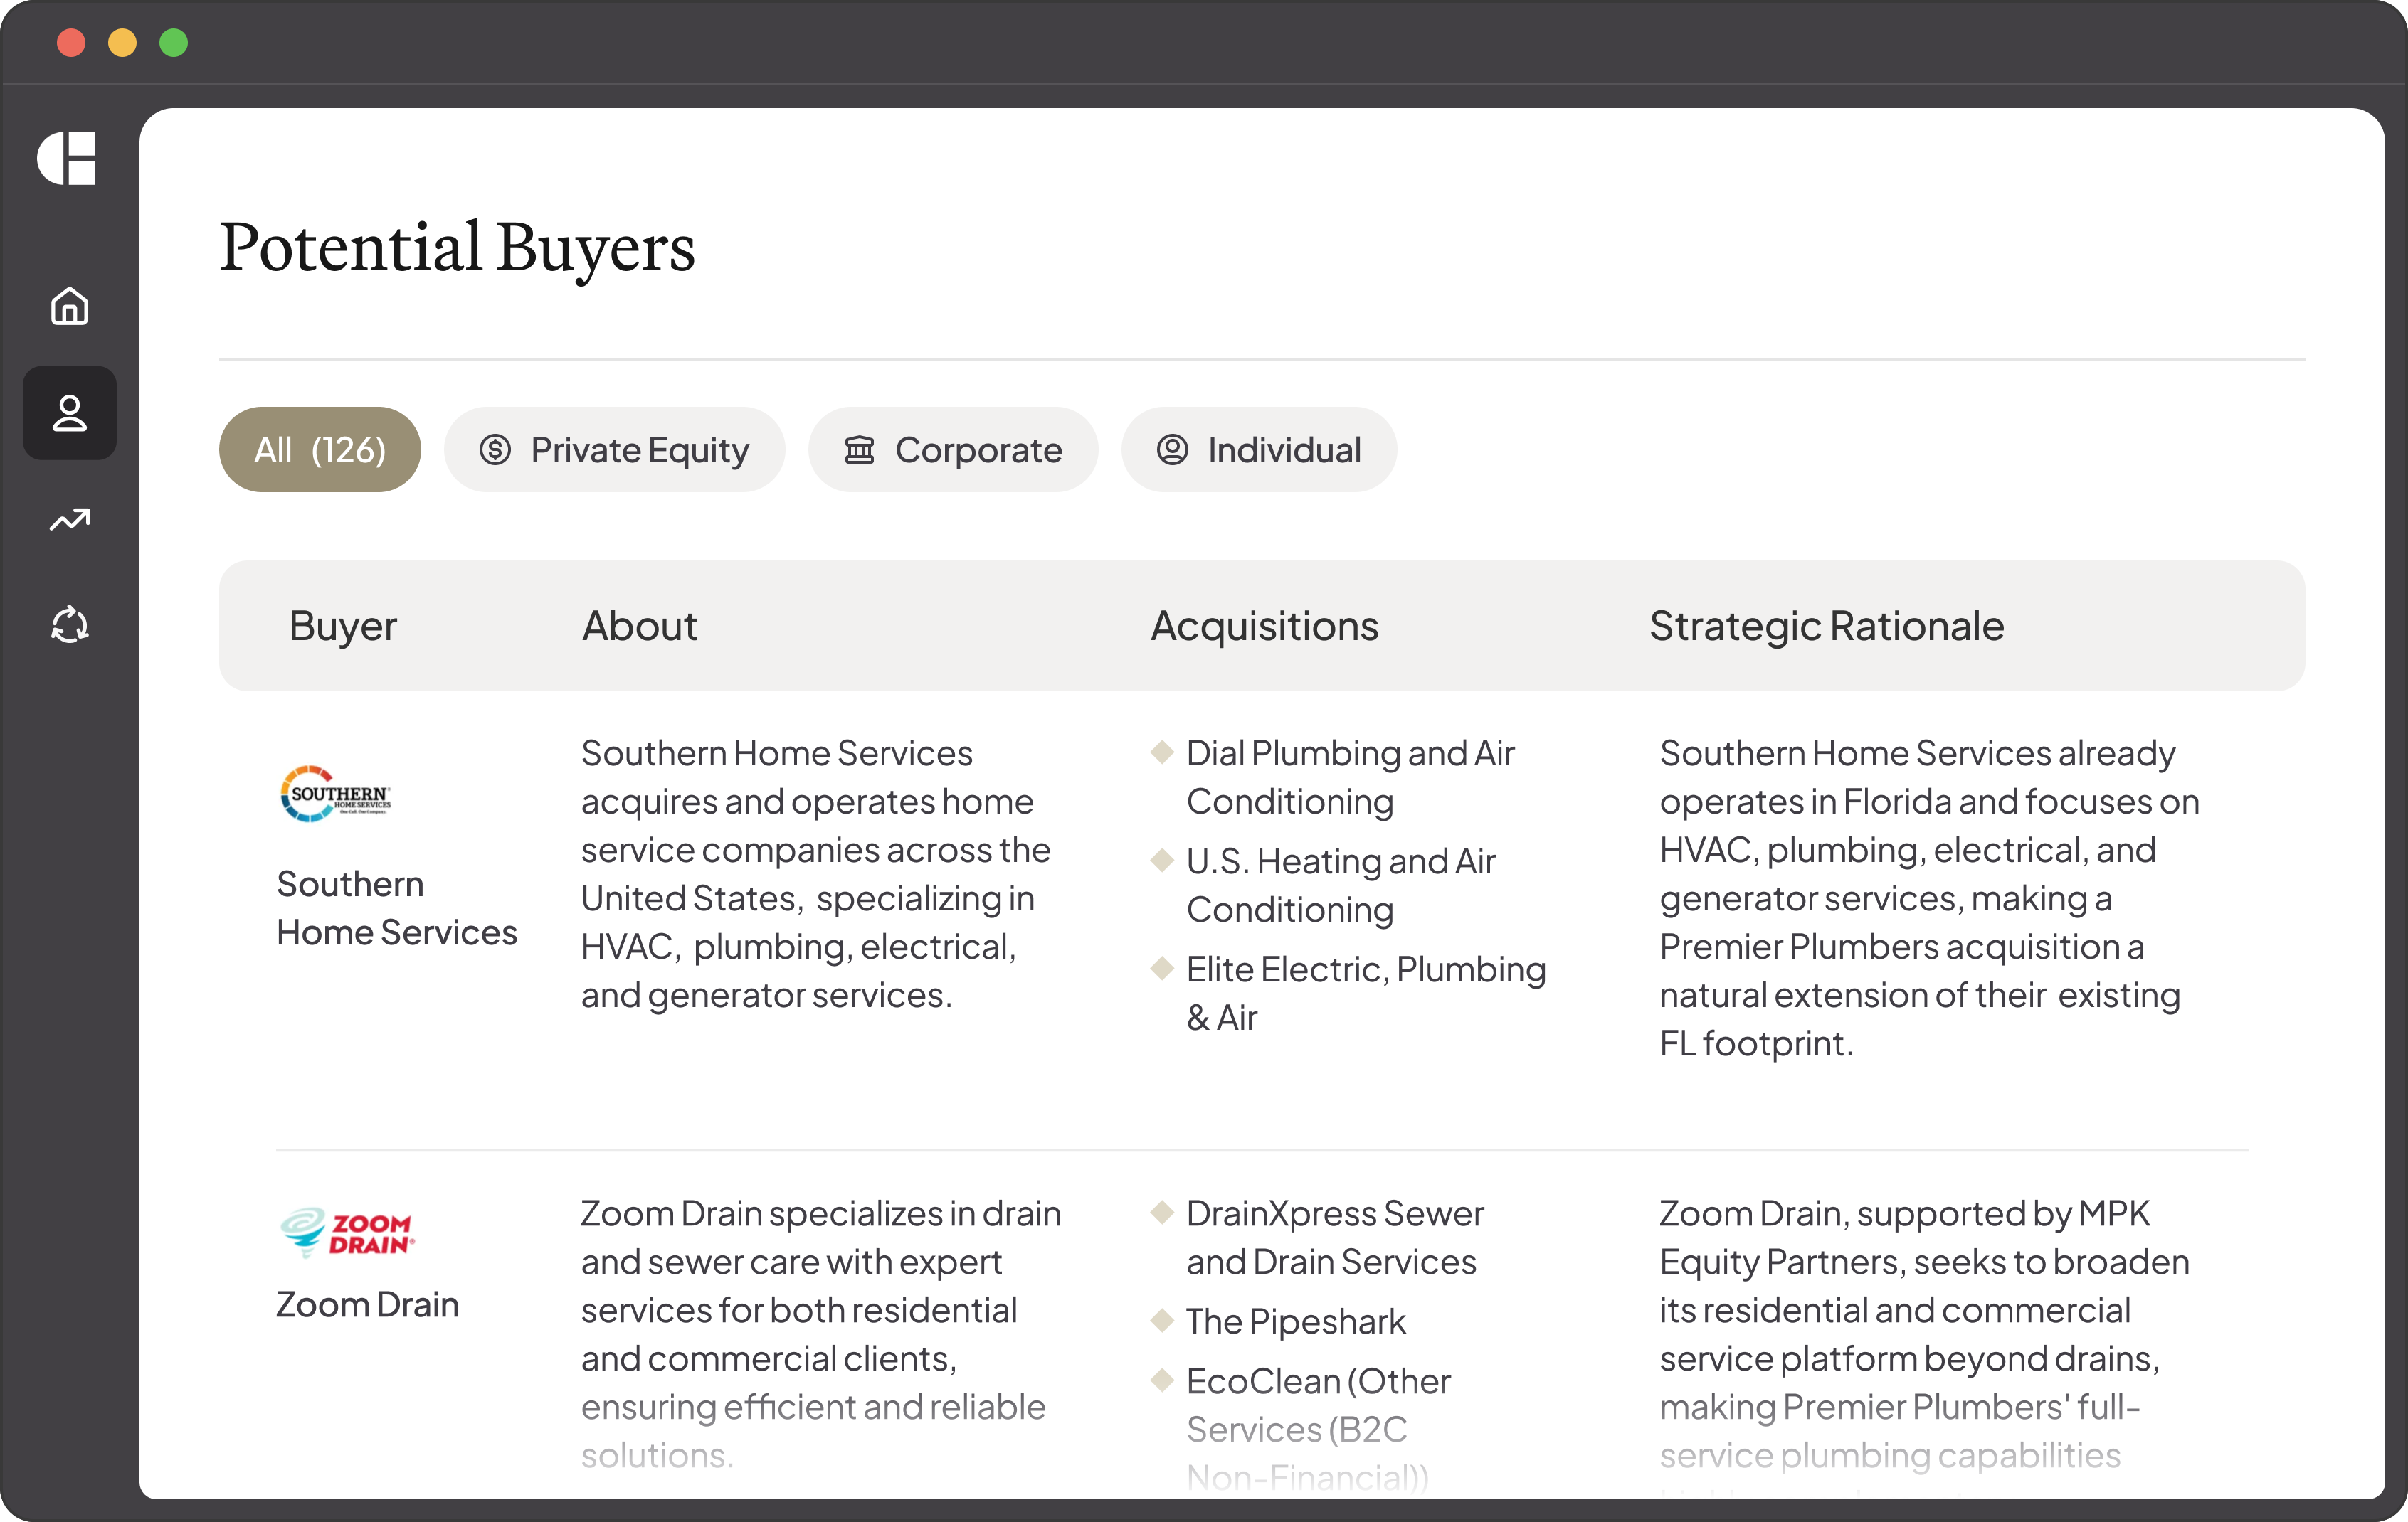Filter buyers by Corporate
Viewport: 2408px width, 1522px height.
click(953, 449)
